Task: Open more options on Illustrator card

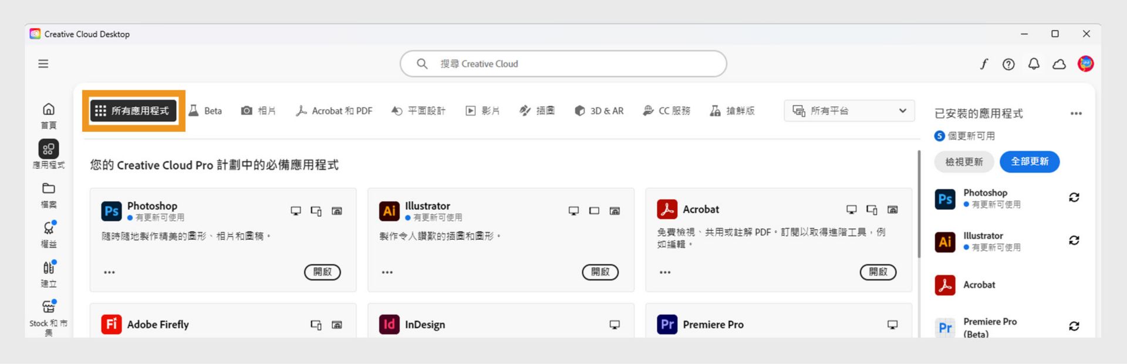Action: [387, 273]
